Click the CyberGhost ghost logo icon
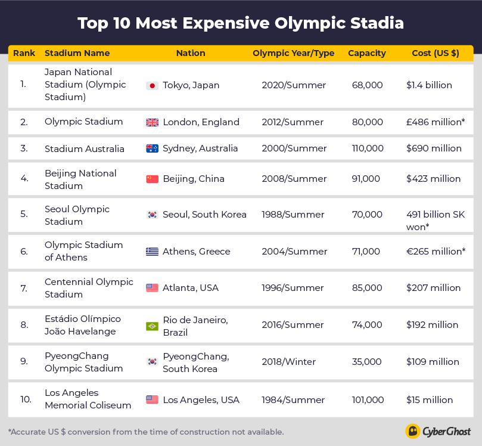482x446 pixels. point(413,431)
